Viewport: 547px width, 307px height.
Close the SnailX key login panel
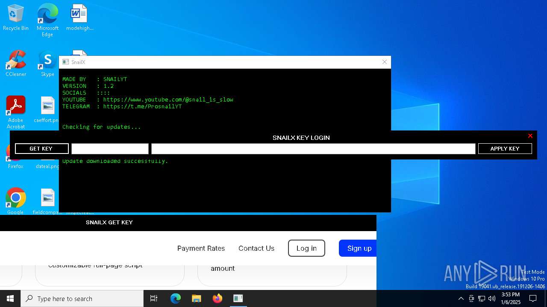[530, 136]
